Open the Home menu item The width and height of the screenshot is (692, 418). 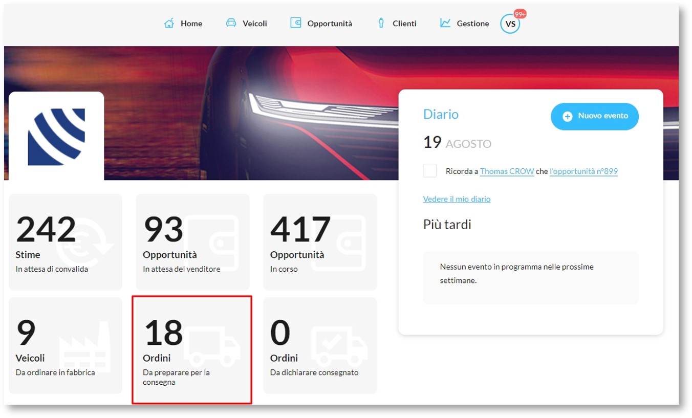click(x=183, y=23)
